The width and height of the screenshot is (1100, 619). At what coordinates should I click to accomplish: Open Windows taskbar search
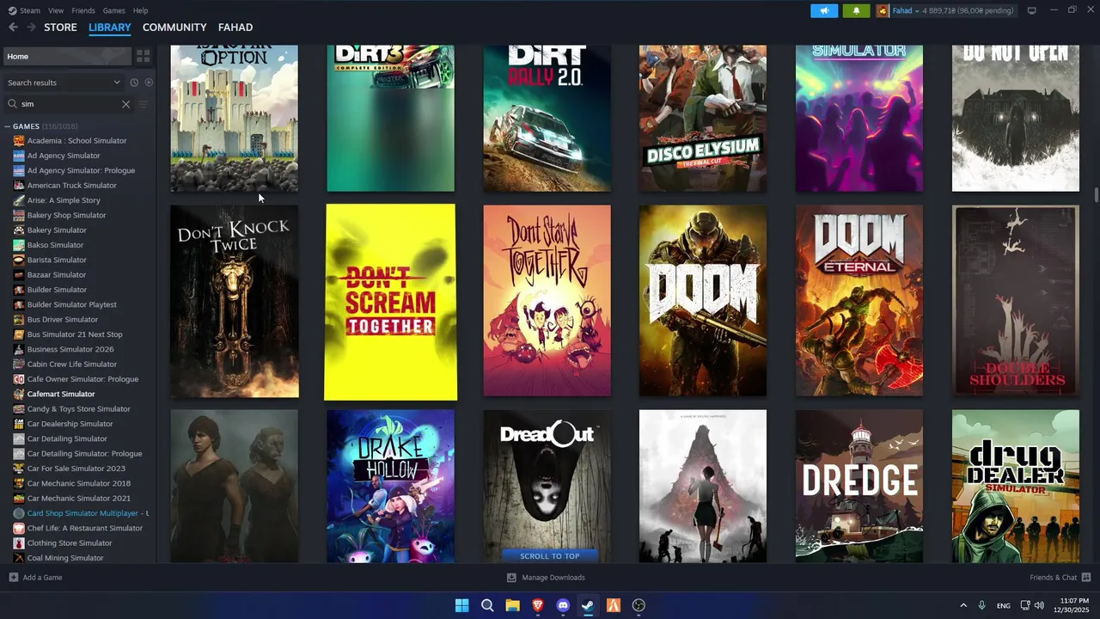point(487,605)
